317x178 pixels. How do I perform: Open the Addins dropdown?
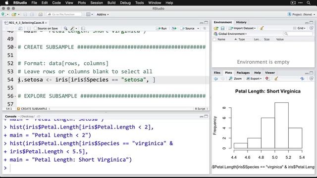103,14
